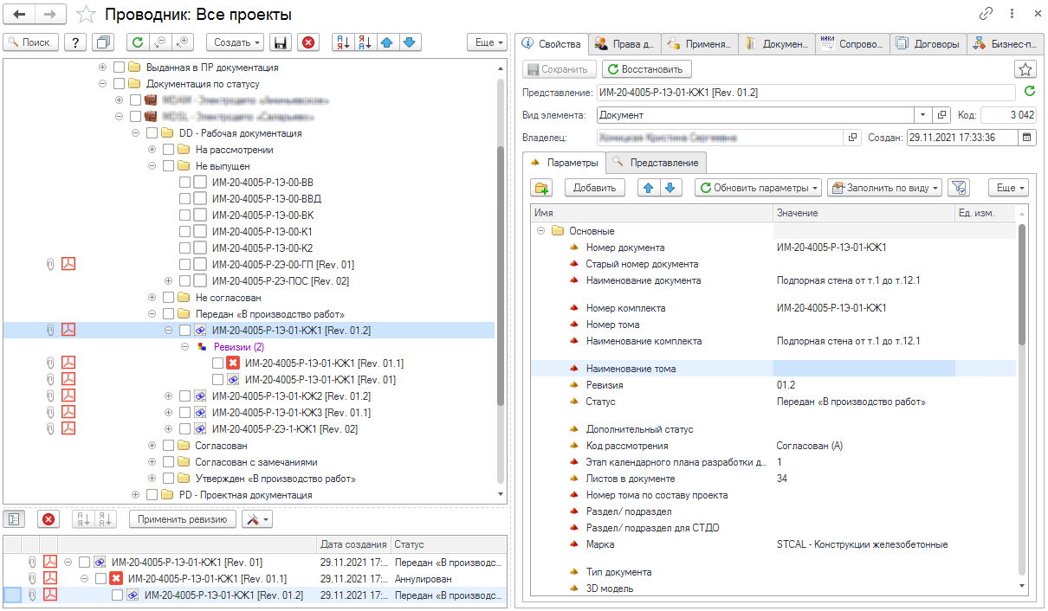Click the sort ascending icon in left toolbar

(x=344, y=42)
